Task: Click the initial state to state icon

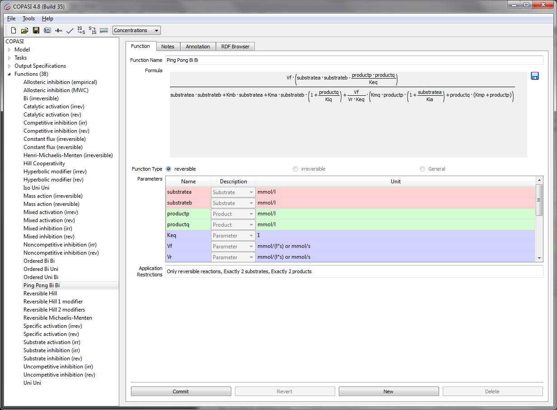Action: [81, 31]
